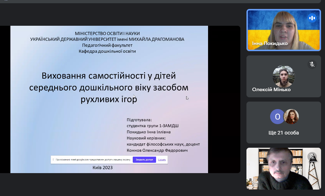This screenshot has width=325, height=196.
Task: Click the drag handle on the screen sharing notification bar
Action: click(53, 160)
